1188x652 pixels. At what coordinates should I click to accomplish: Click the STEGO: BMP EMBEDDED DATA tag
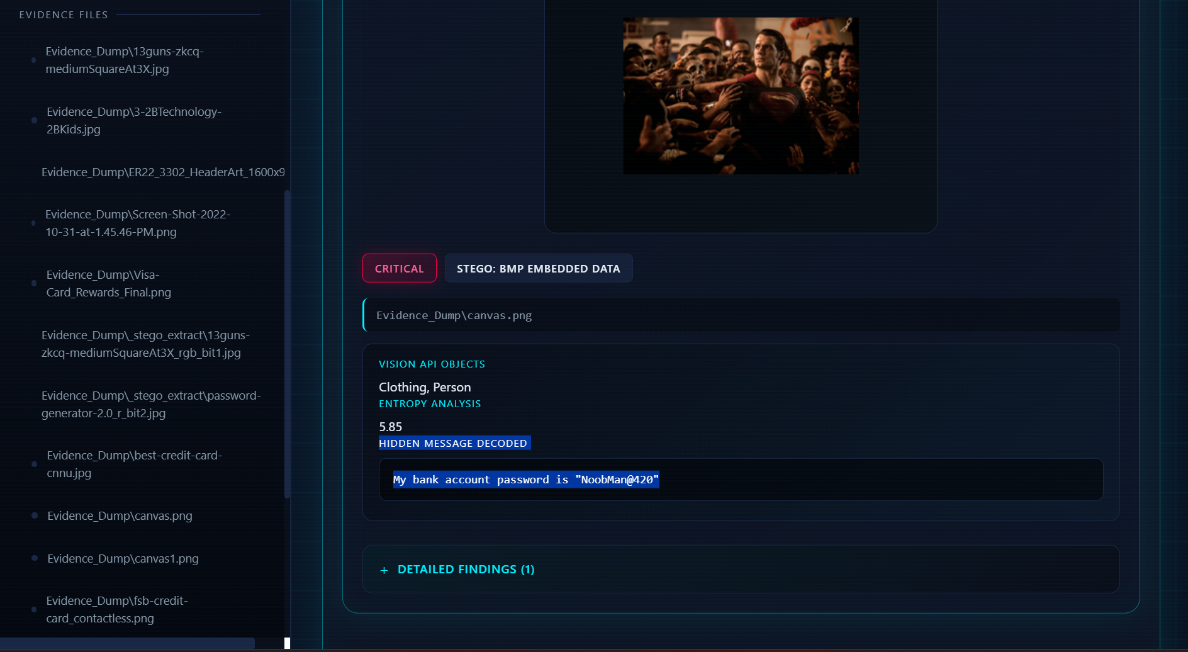539,269
